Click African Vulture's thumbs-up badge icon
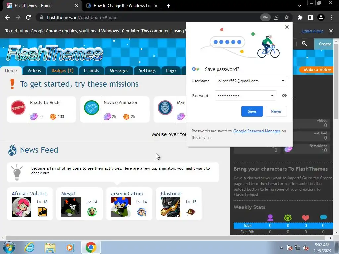This screenshot has height=254, width=339. click(x=42, y=212)
